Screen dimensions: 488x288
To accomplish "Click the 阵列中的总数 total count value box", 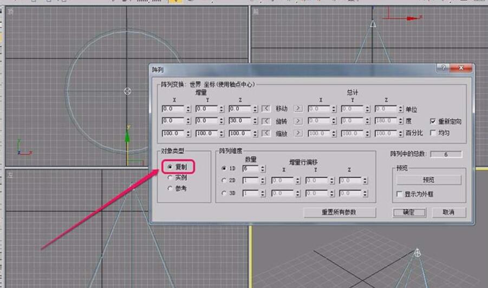I will [x=446, y=154].
